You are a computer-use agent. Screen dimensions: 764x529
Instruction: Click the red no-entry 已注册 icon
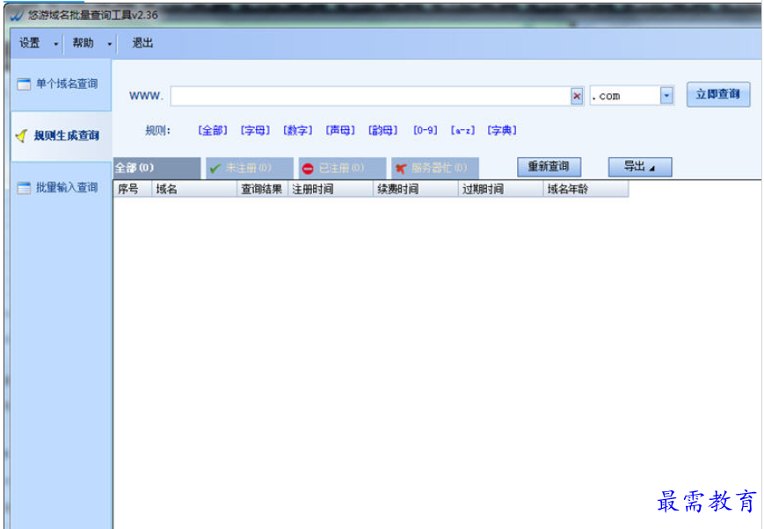point(308,169)
